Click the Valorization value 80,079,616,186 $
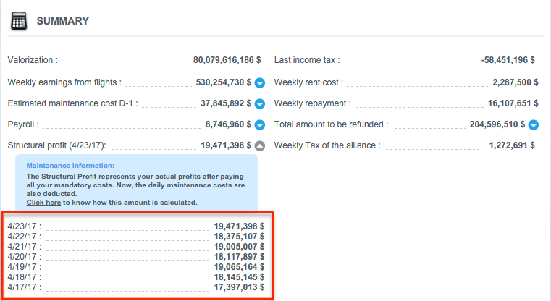The height and width of the screenshot is (301, 551). (x=227, y=60)
